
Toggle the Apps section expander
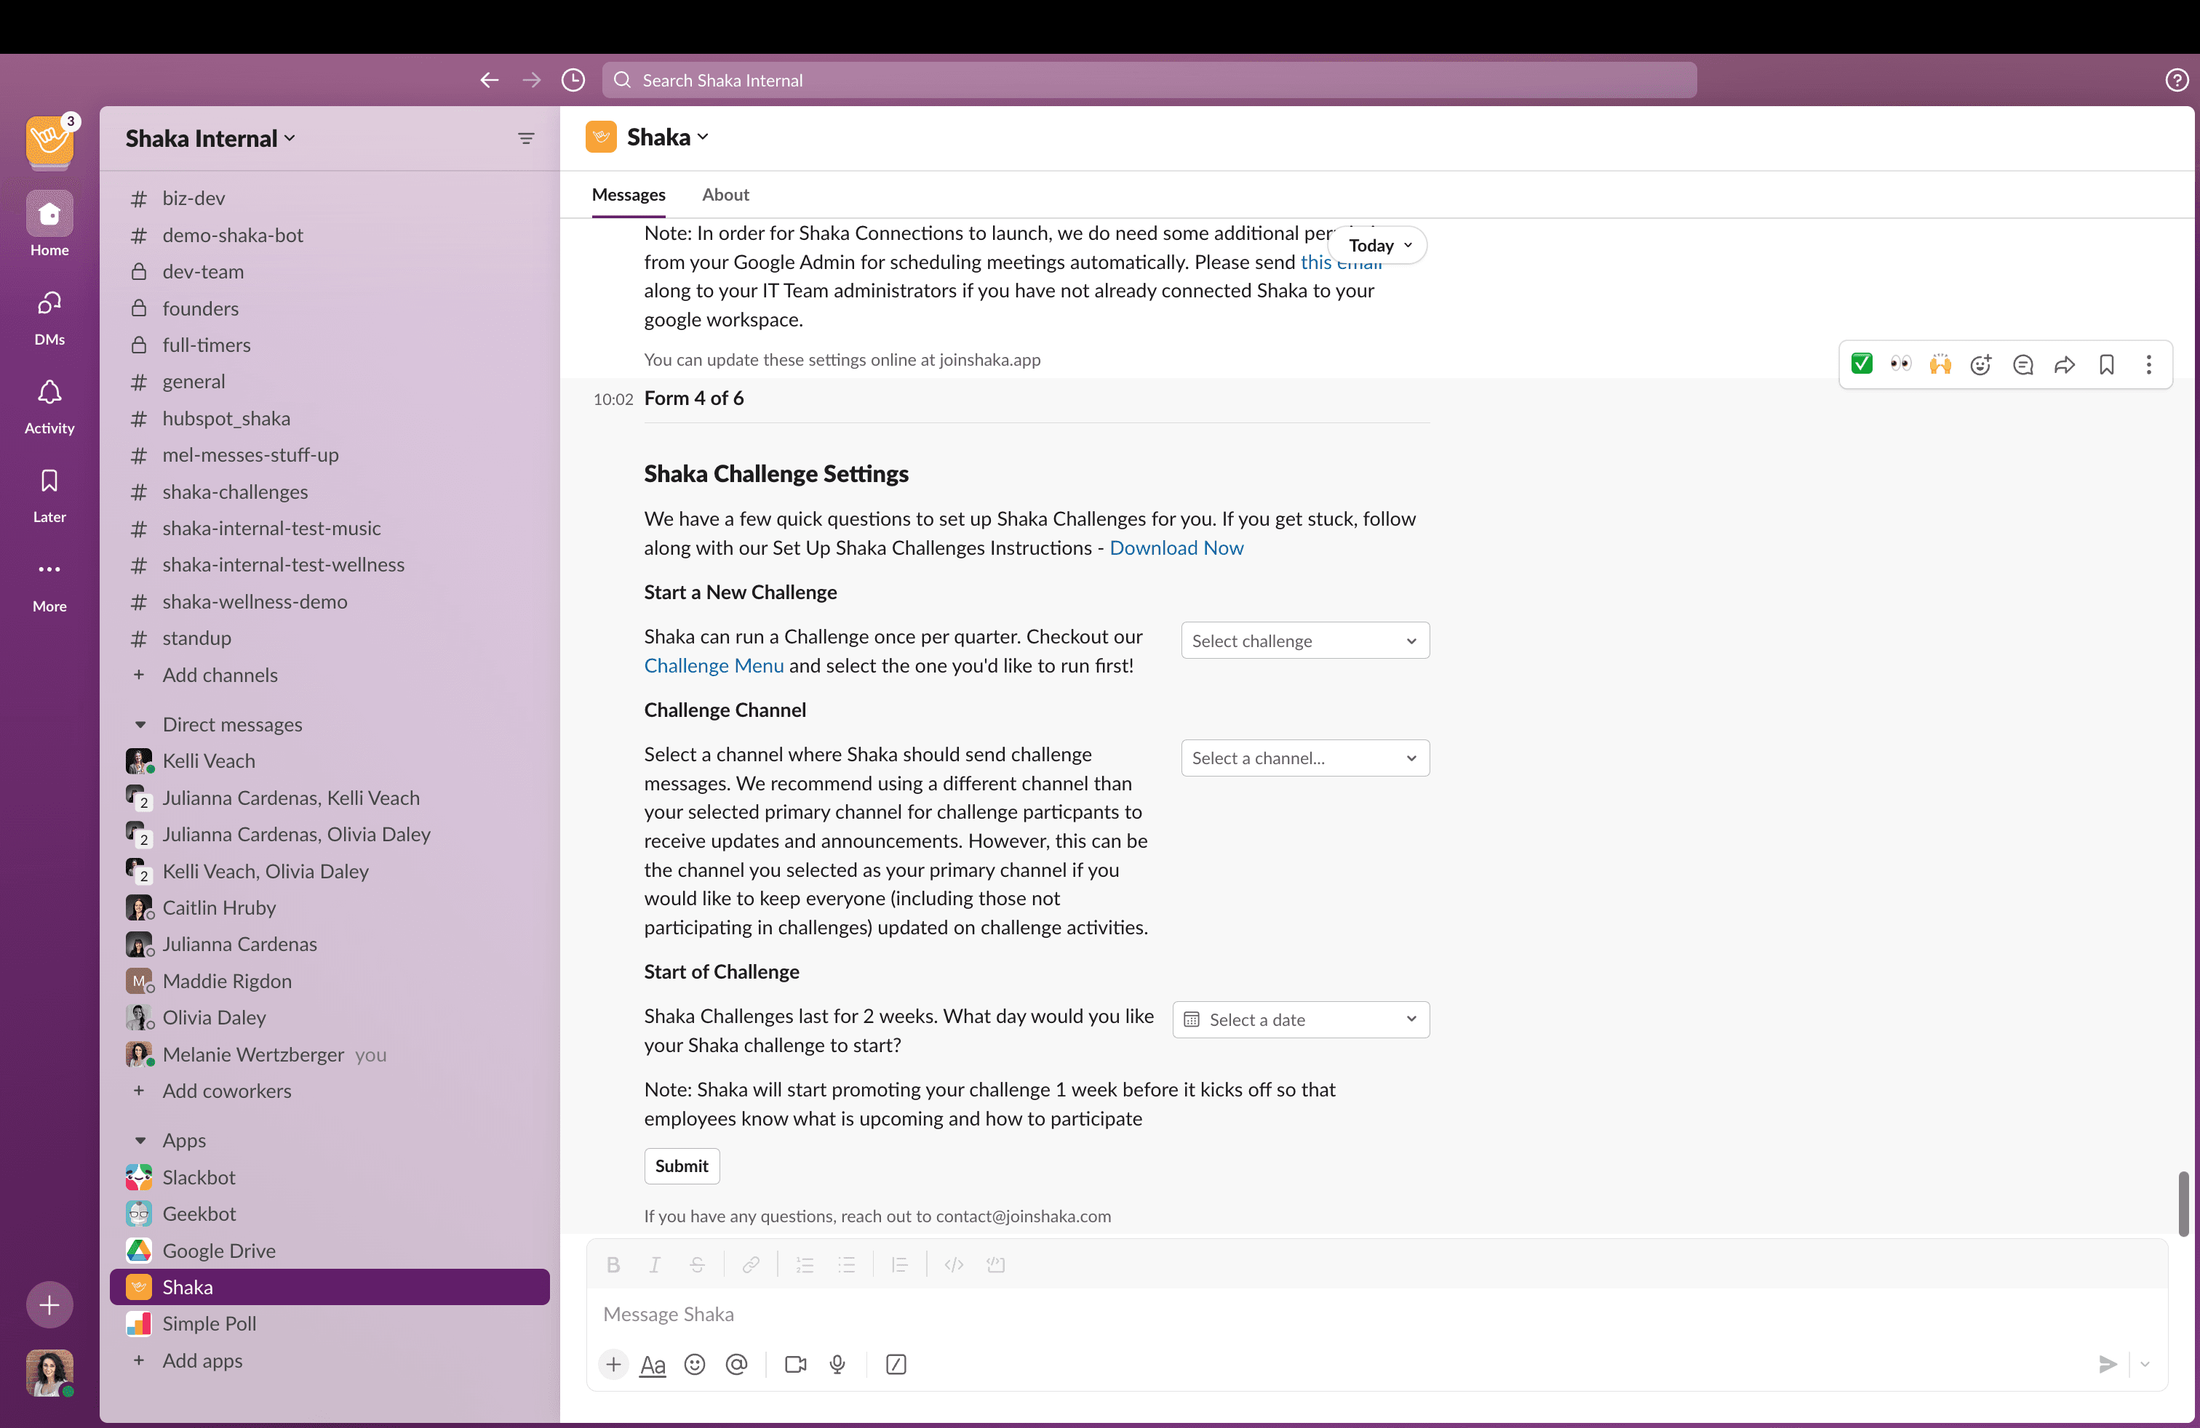(x=140, y=1141)
